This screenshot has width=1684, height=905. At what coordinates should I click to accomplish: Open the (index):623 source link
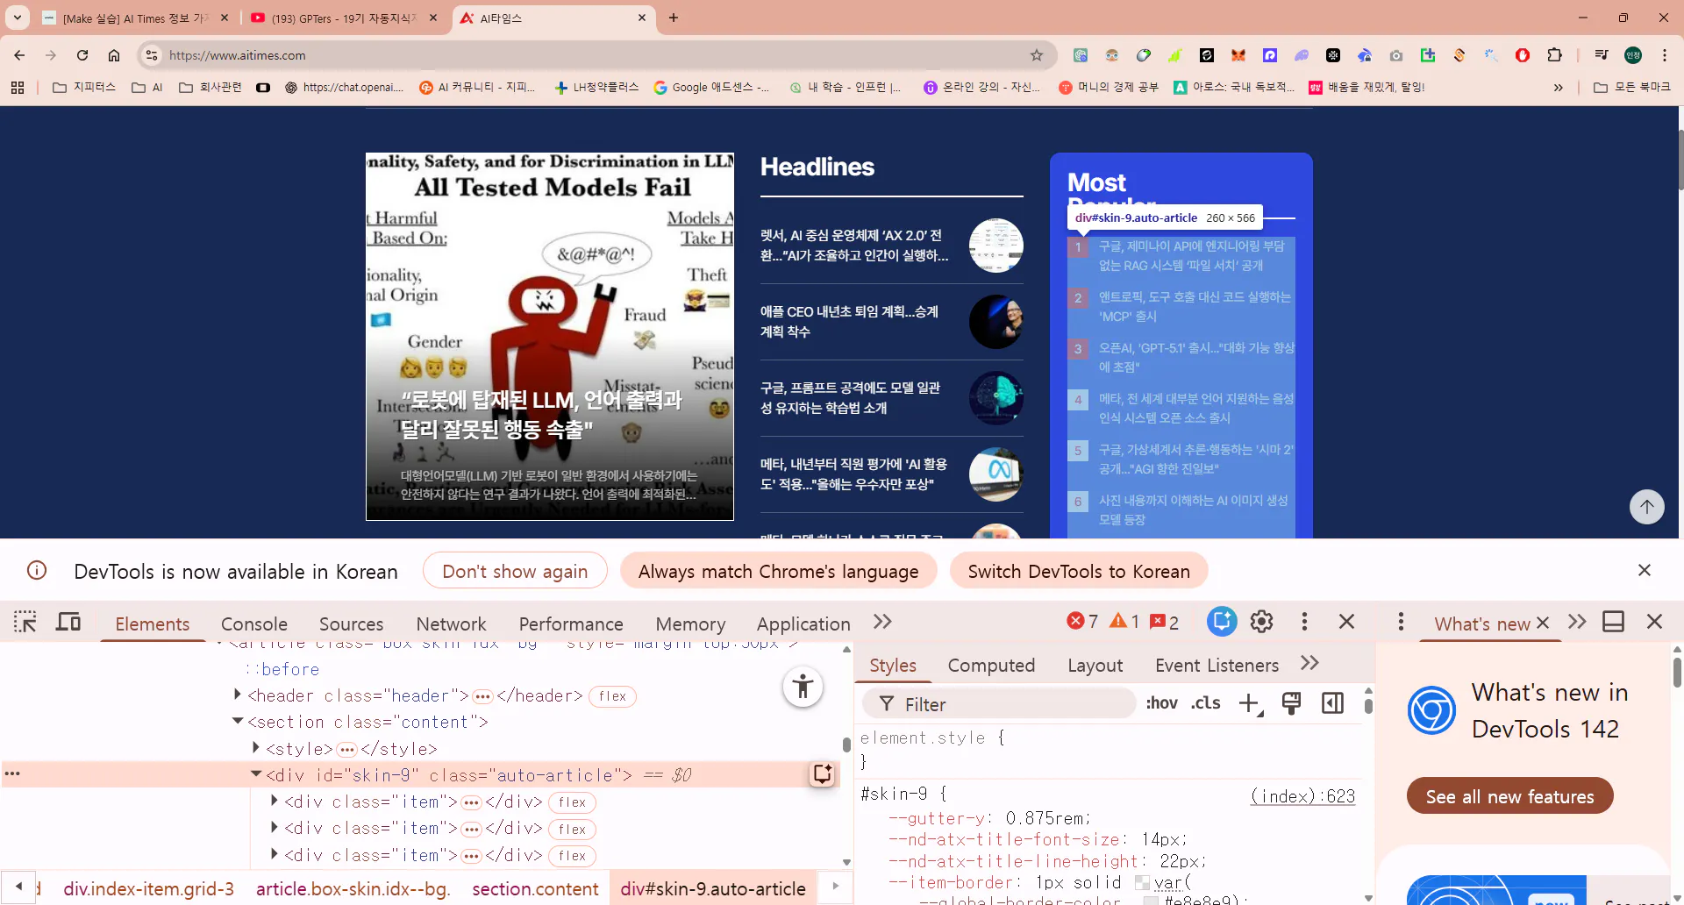1303,795
